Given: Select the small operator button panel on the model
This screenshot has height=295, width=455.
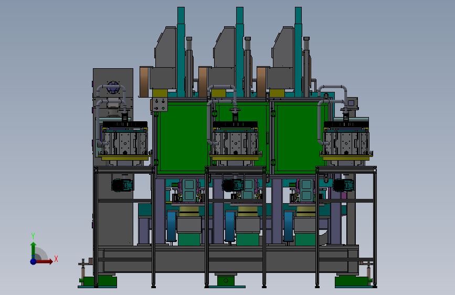Looking at the screenshot, I should (x=160, y=105).
